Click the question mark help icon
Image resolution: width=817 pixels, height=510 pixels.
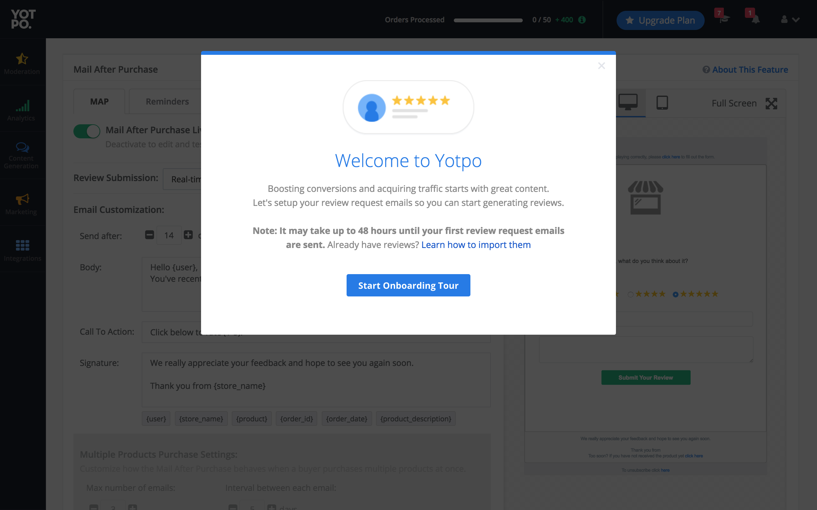[706, 69]
